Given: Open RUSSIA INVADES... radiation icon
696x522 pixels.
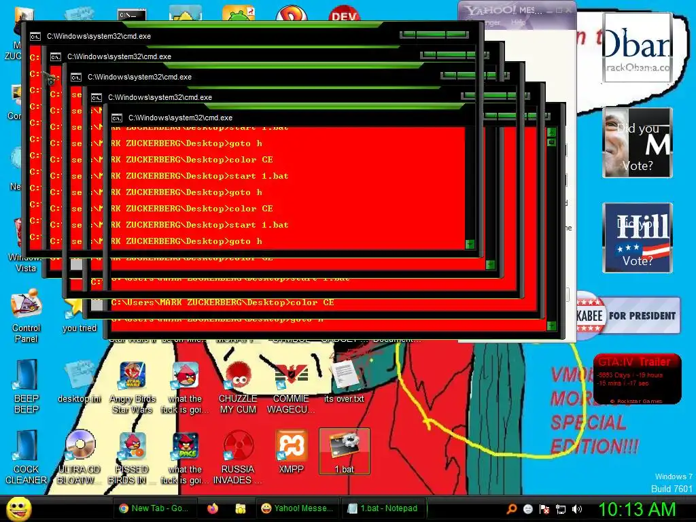Looking at the screenshot, I should point(238,457).
